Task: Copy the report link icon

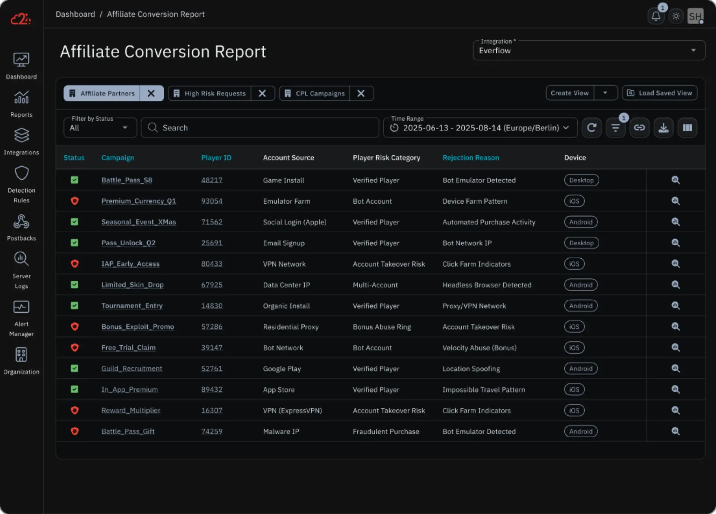Action: pyautogui.click(x=639, y=128)
